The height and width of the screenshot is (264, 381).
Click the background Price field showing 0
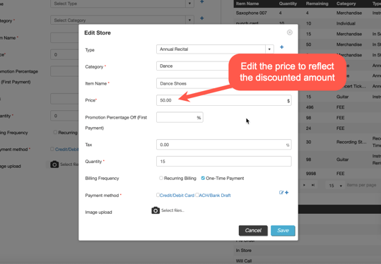[64, 54]
